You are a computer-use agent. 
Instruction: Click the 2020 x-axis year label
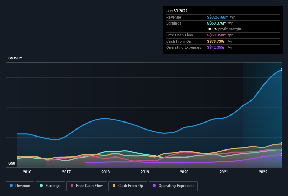coord(184,172)
